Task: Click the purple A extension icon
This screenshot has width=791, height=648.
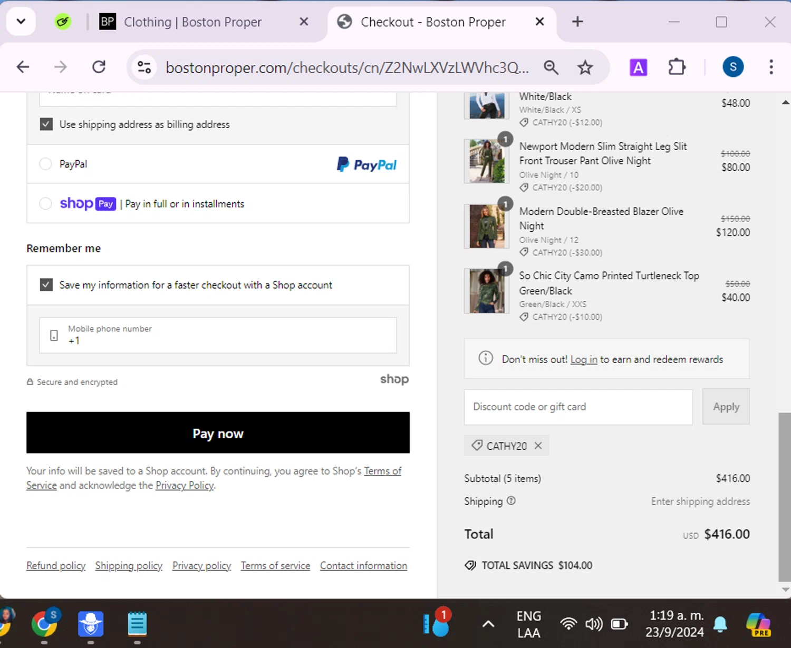Action: [638, 67]
